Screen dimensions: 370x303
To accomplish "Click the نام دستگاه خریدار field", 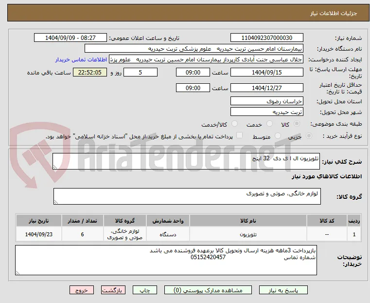I will pos(194,49).
